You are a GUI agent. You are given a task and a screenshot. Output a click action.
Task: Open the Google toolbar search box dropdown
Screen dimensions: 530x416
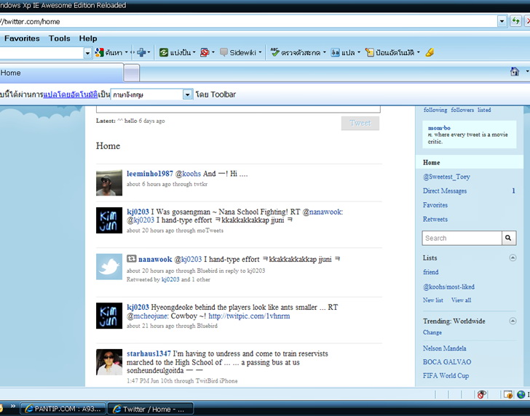tap(87, 53)
